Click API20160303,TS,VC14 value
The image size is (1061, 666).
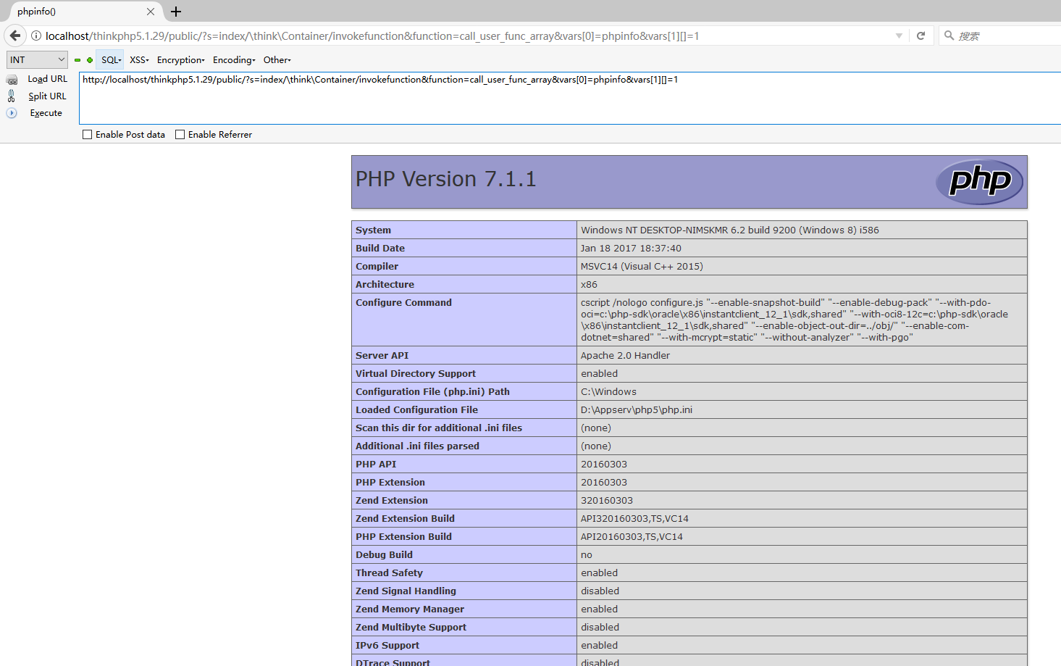632,537
